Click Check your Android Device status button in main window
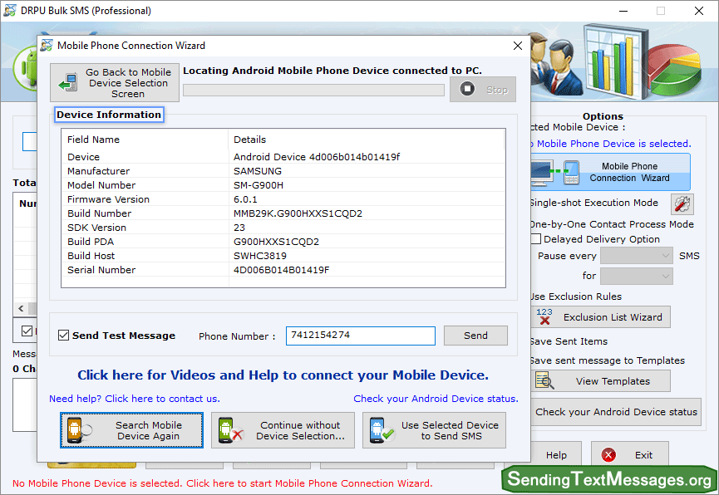The image size is (719, 495). click(616, 412)
